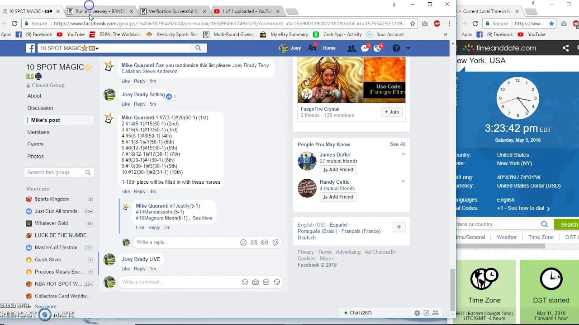The width and height of the screenshot is (579, 325).
Task: Click the search magnifier in Facebook search
Action: [198, 48]
